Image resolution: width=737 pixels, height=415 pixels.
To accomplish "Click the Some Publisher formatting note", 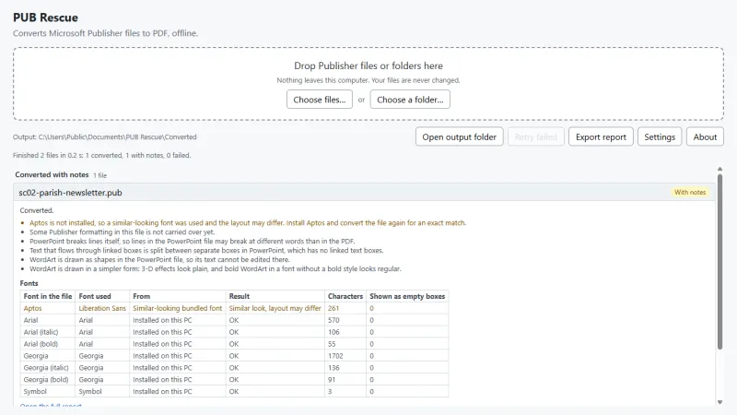I will [123, 232].
